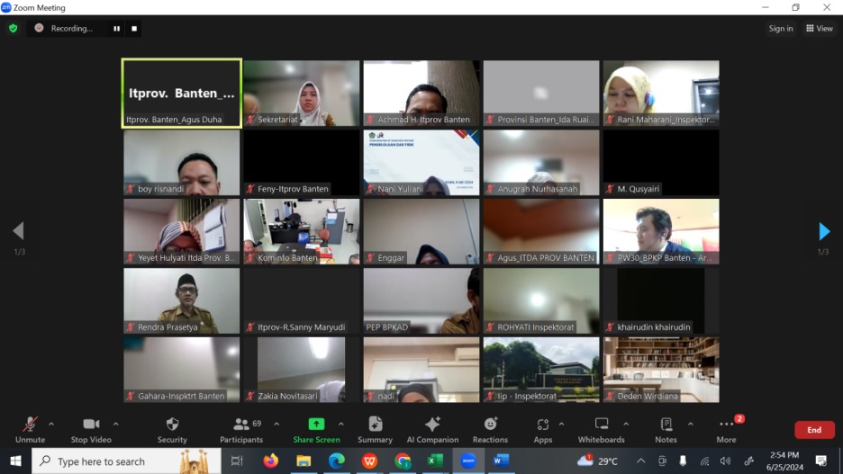Pause the meeting recording

click(x=116, y=29)
